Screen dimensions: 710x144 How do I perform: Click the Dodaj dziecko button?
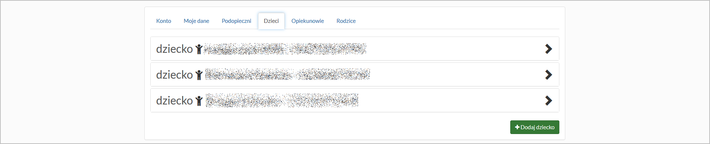tap(535, 127)
